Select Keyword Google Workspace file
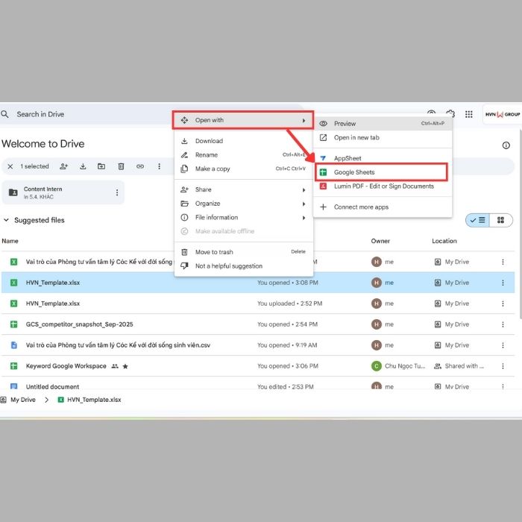 pyautogui.click(x=258, y=366)
